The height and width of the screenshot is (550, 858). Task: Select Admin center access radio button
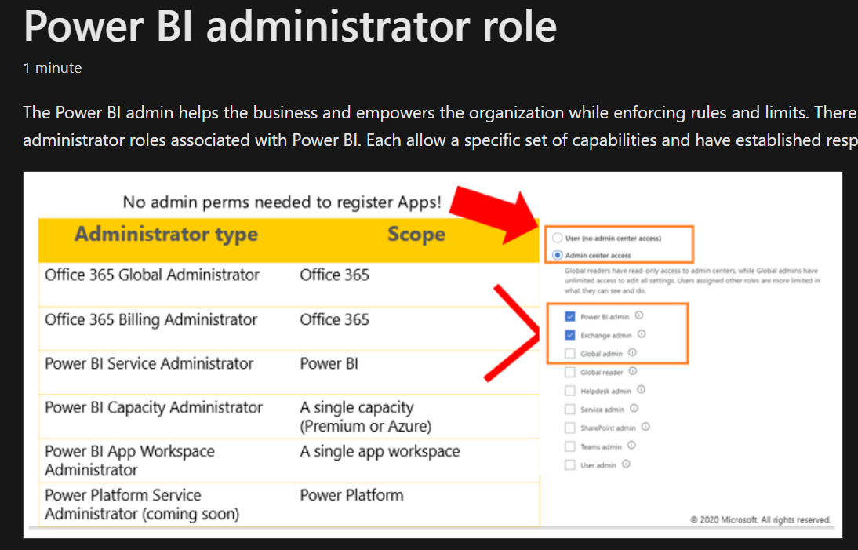[557, 255]
